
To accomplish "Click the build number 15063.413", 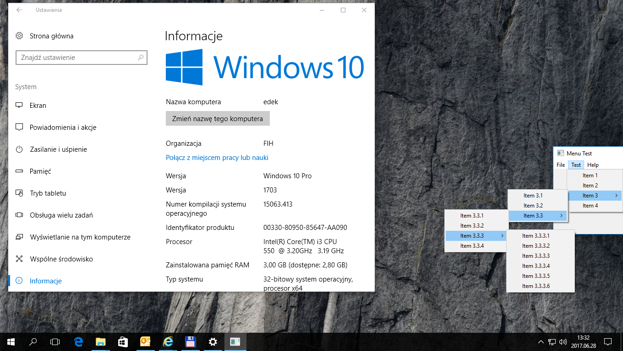I will [278, 204].
